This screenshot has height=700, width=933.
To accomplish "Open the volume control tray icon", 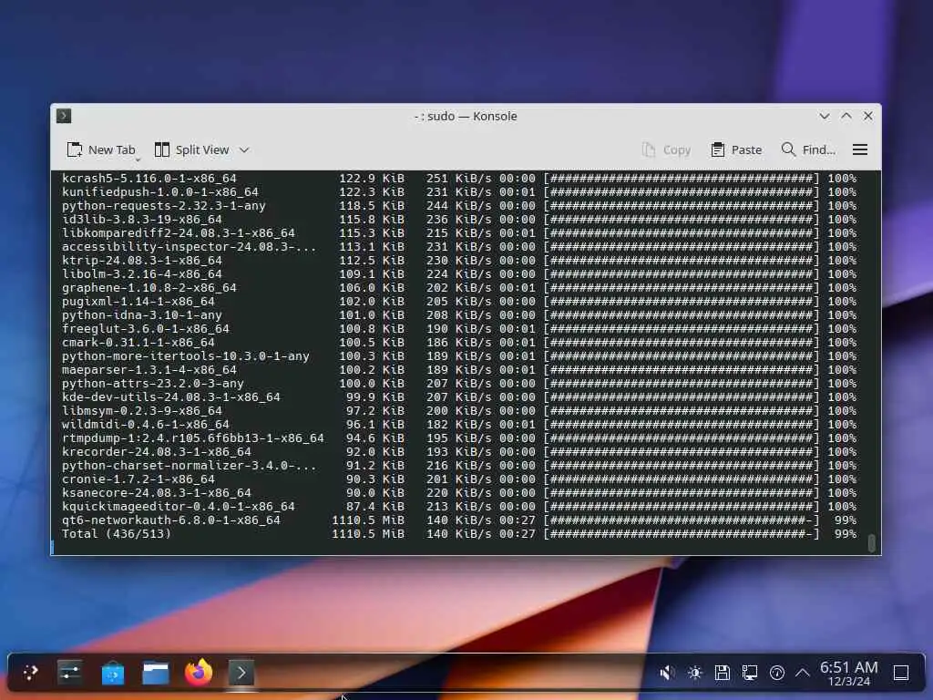I will 667,673.
